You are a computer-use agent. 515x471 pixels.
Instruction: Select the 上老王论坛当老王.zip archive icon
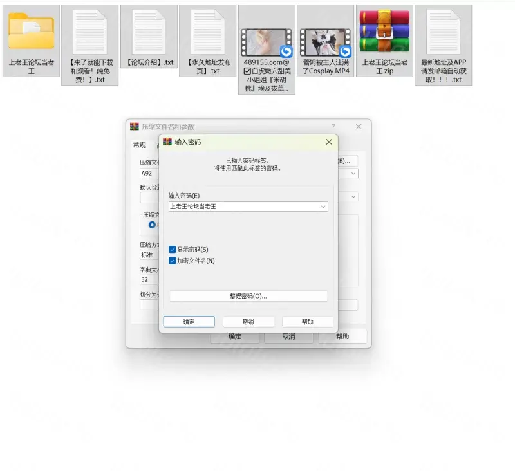coord(384,31)
